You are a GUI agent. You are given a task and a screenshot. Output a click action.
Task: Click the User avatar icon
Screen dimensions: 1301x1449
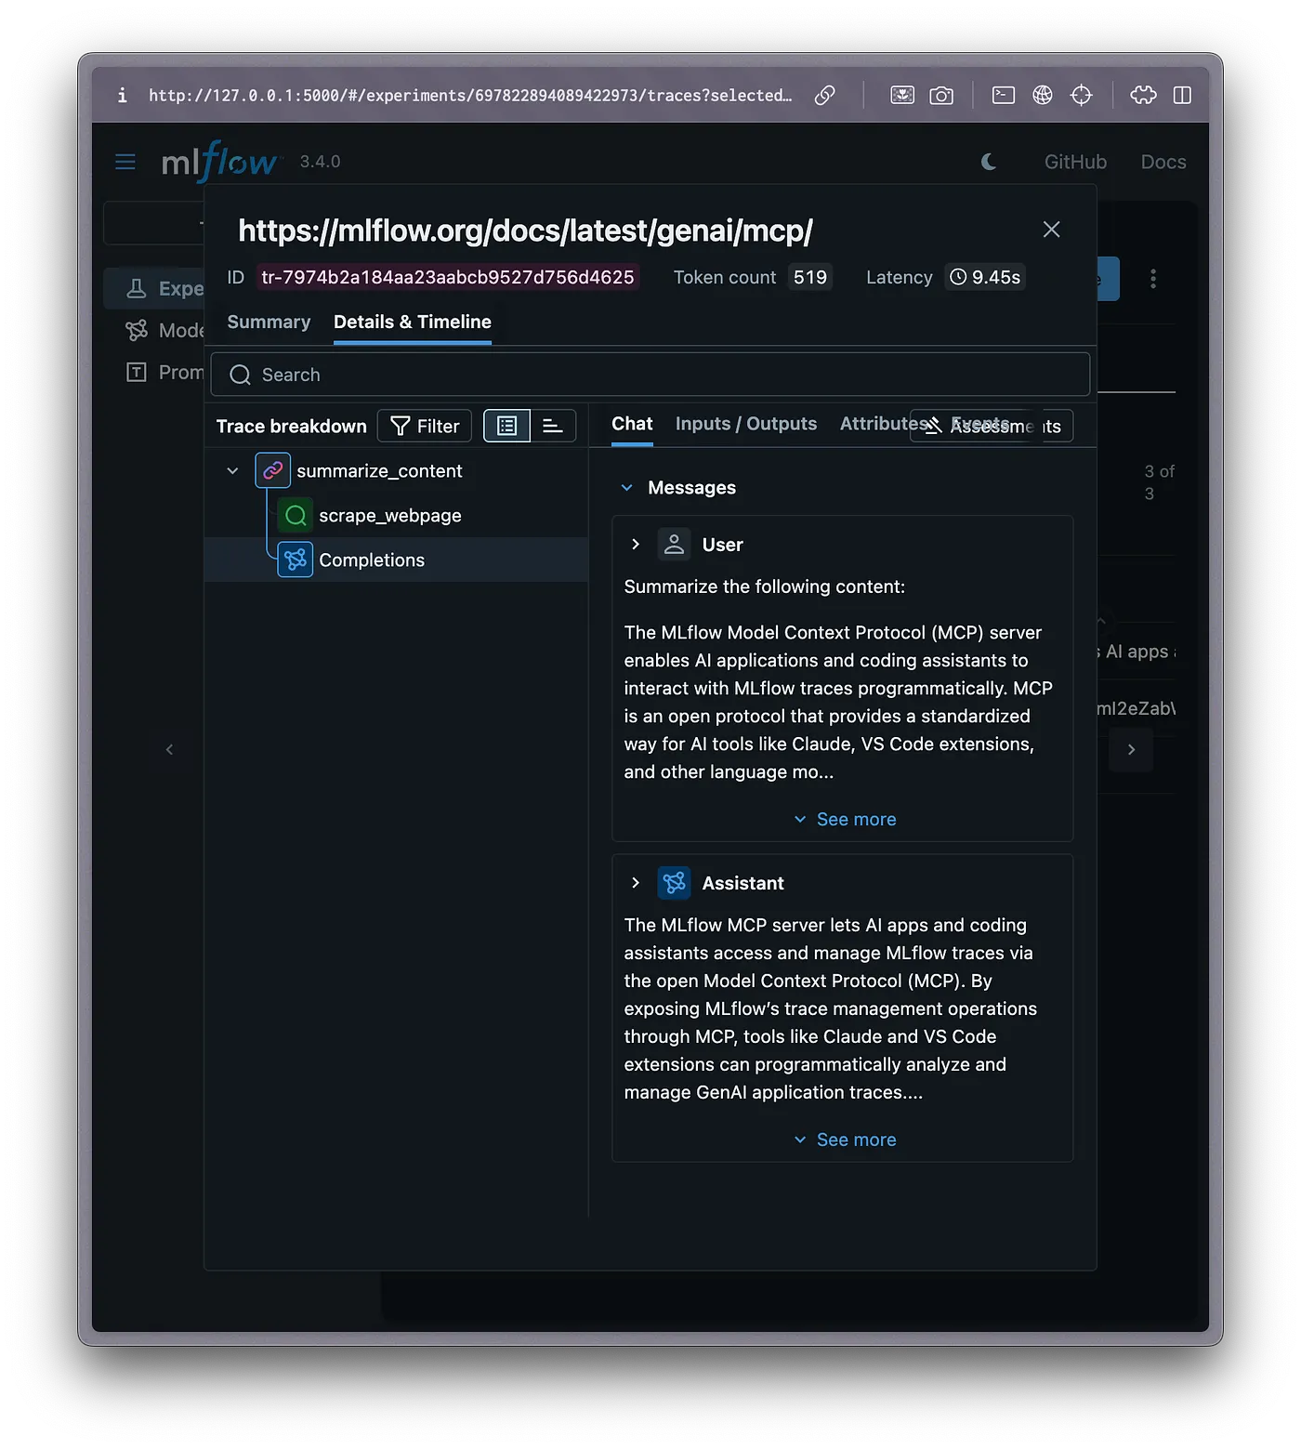(x=675, y=545)
